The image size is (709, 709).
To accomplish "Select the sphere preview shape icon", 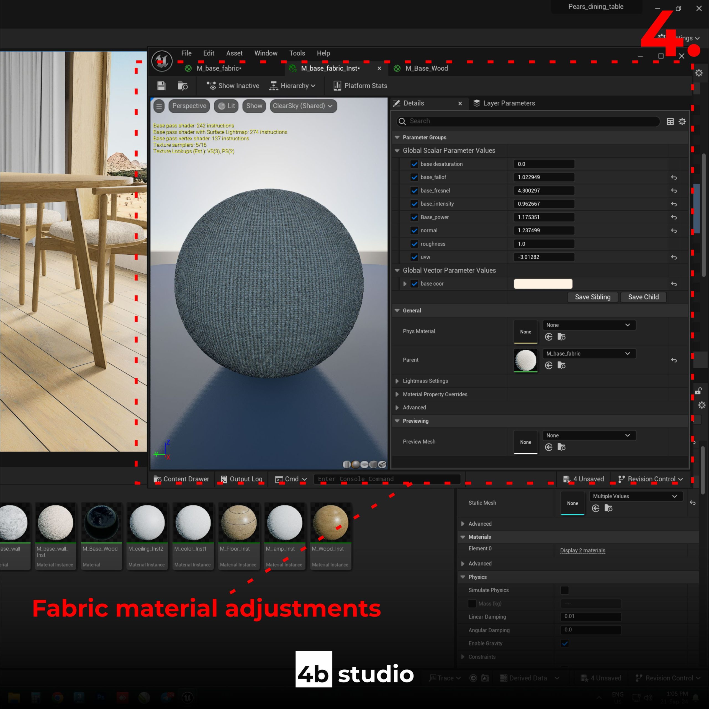I will click(x=356, y=465).
